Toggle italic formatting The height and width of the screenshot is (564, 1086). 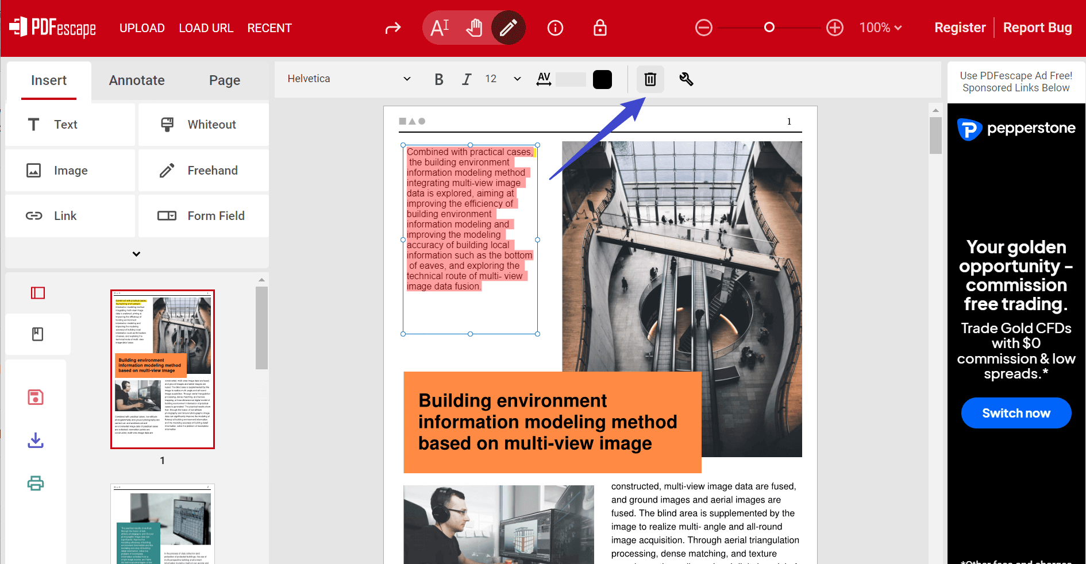[466, 79]
